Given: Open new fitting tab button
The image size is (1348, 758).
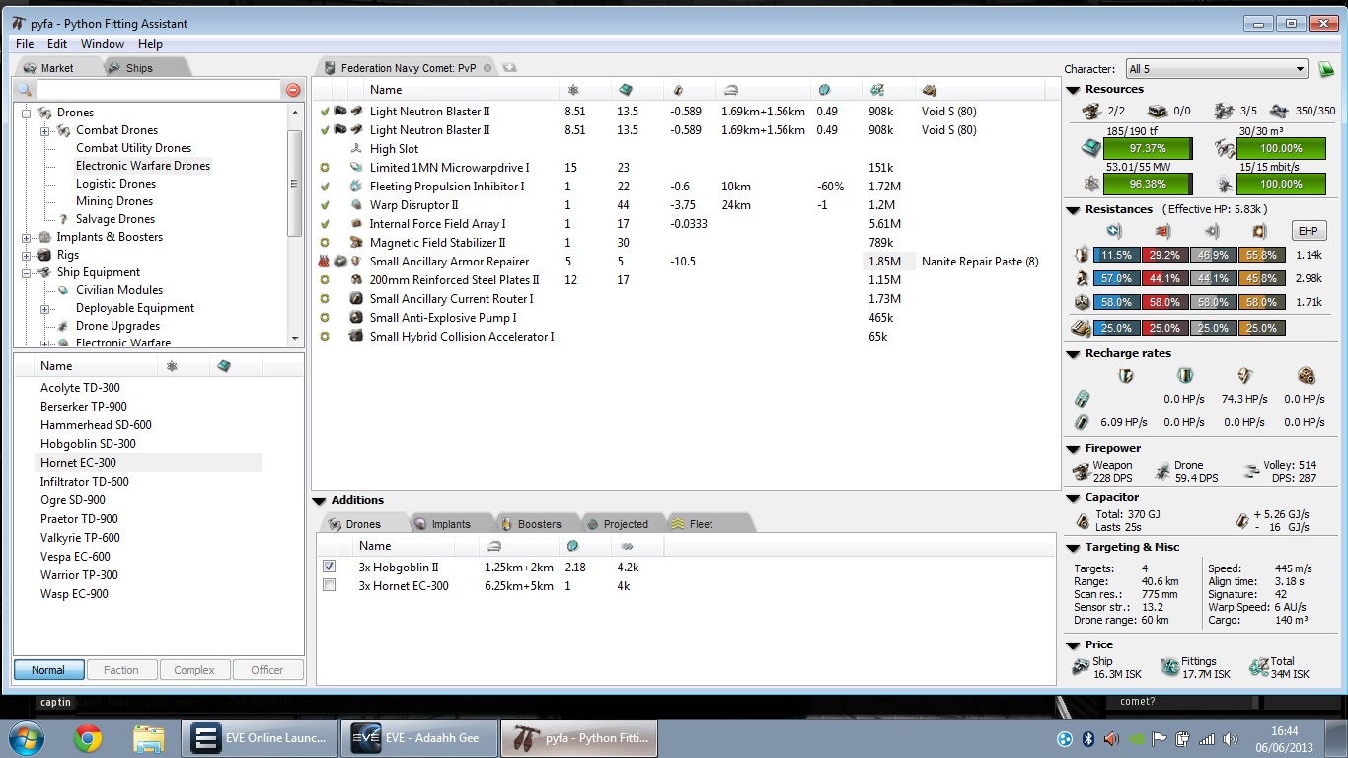Looking at the screenshot, I should click(509, 68).
